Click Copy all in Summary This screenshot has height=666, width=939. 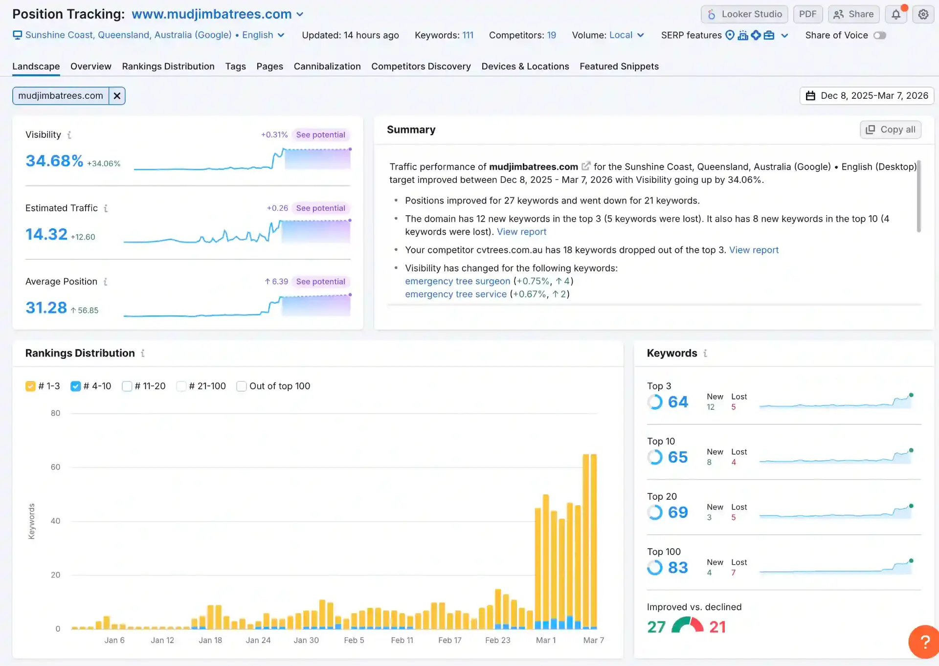pos(891,130)
